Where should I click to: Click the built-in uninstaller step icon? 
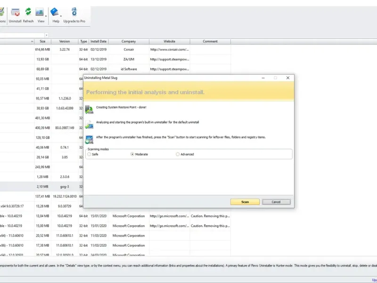click(x=89, y=125)
